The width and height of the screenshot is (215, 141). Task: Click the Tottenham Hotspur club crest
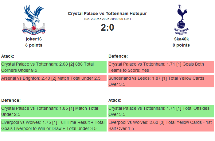(181, 19)
